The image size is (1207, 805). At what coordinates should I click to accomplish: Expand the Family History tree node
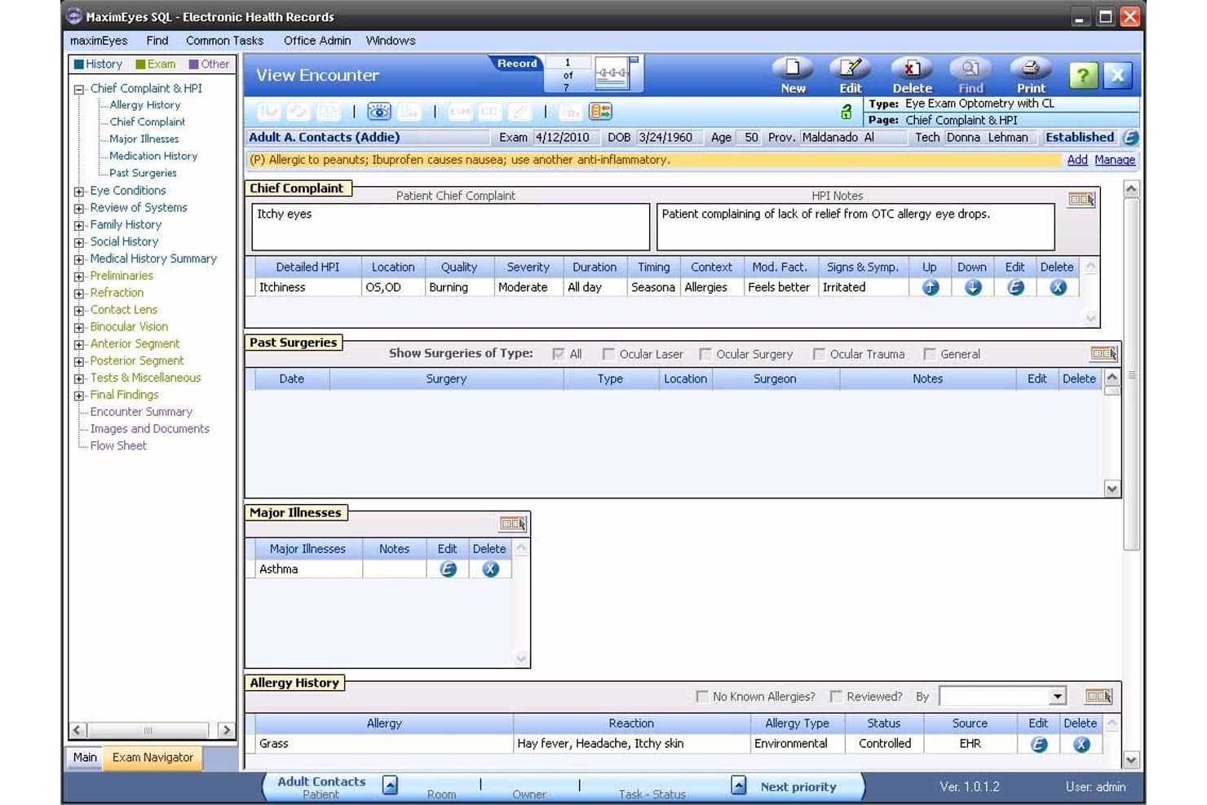coord(79,226)
